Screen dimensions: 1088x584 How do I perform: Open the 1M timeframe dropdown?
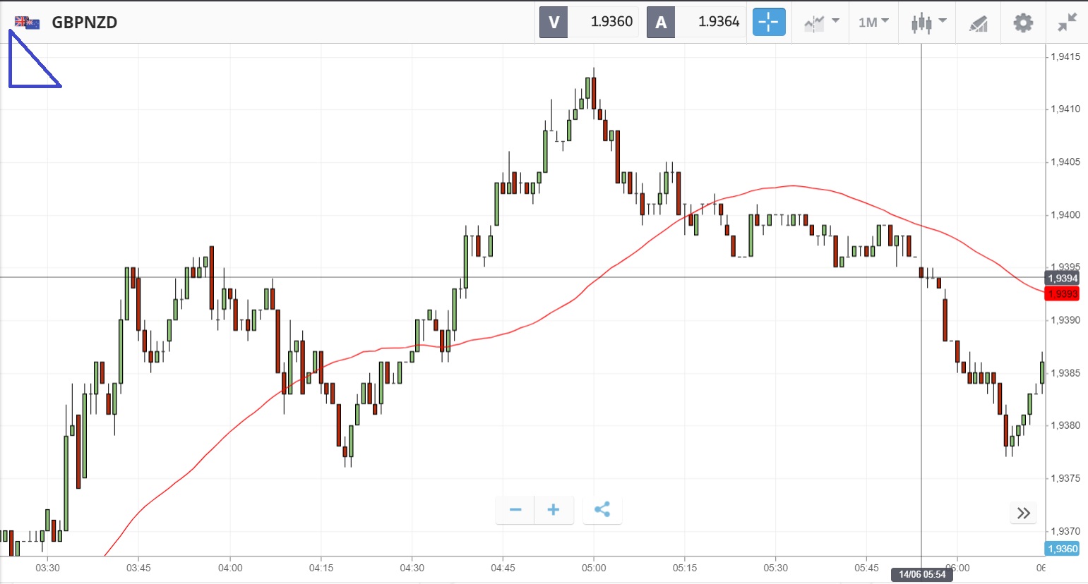(x=873, y=23)
